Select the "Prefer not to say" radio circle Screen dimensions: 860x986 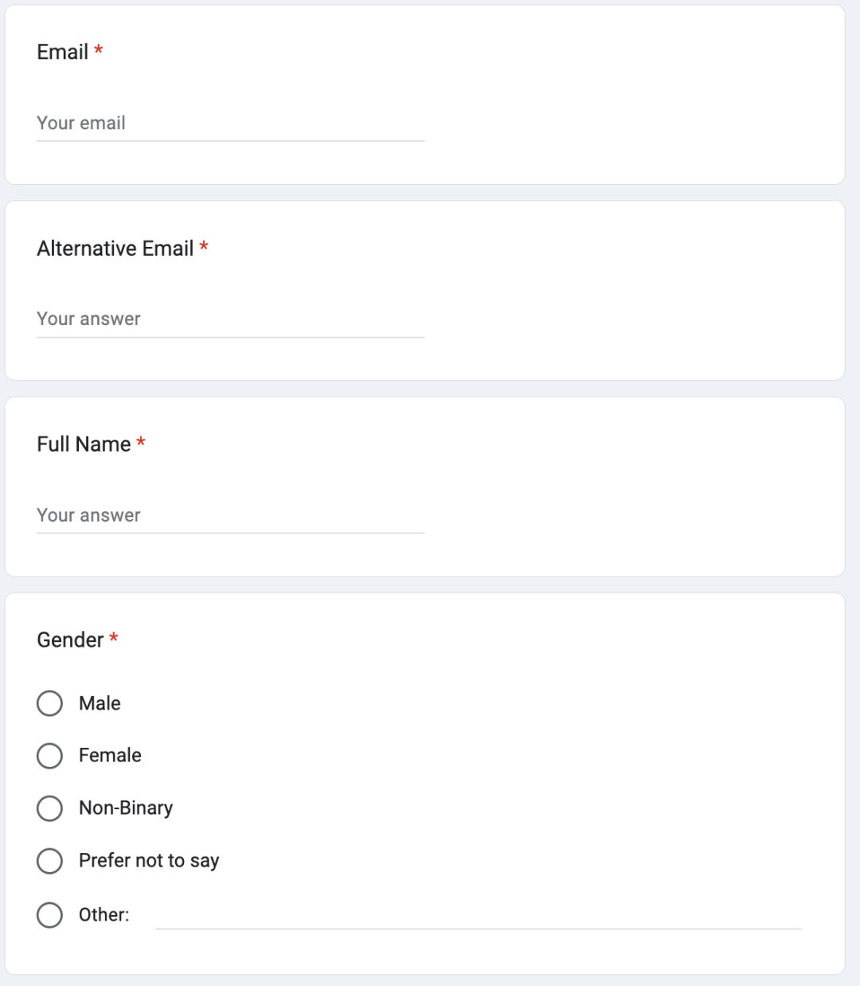(x=49, y=861)
